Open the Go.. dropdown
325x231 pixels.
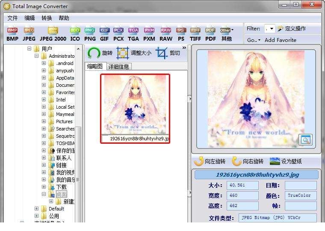pyautogui.click(x=254, y=40)
